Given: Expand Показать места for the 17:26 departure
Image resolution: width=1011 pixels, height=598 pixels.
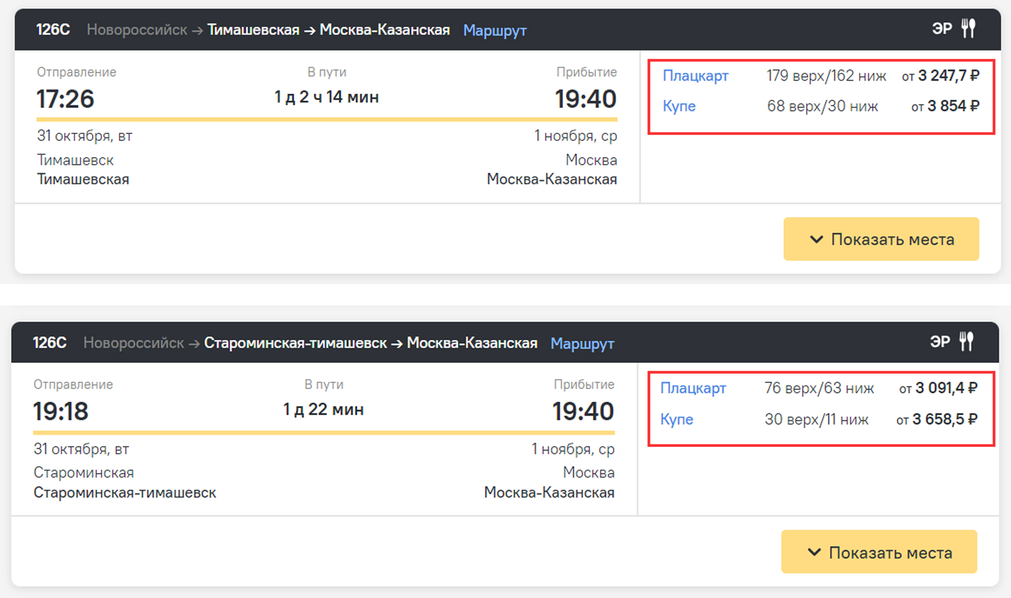Looking at the screenshot, I should [881, 239].
